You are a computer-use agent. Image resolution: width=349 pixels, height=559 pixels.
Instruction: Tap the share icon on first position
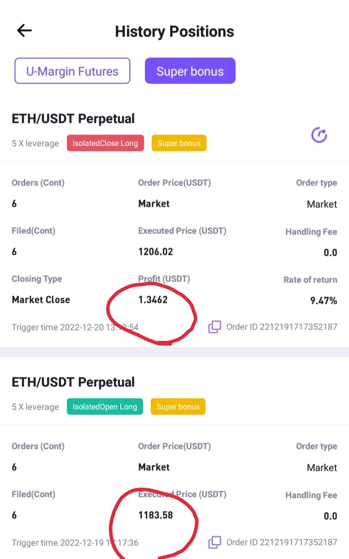[319, 135]
